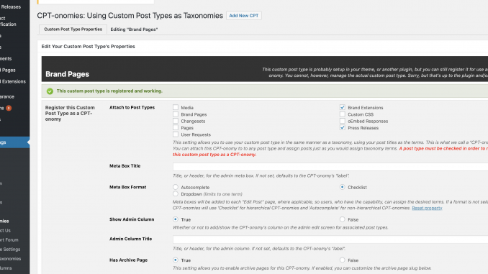This screenshot has height=274, width=488.
Task: Click the Reset property link
Action: pos(427,208)
